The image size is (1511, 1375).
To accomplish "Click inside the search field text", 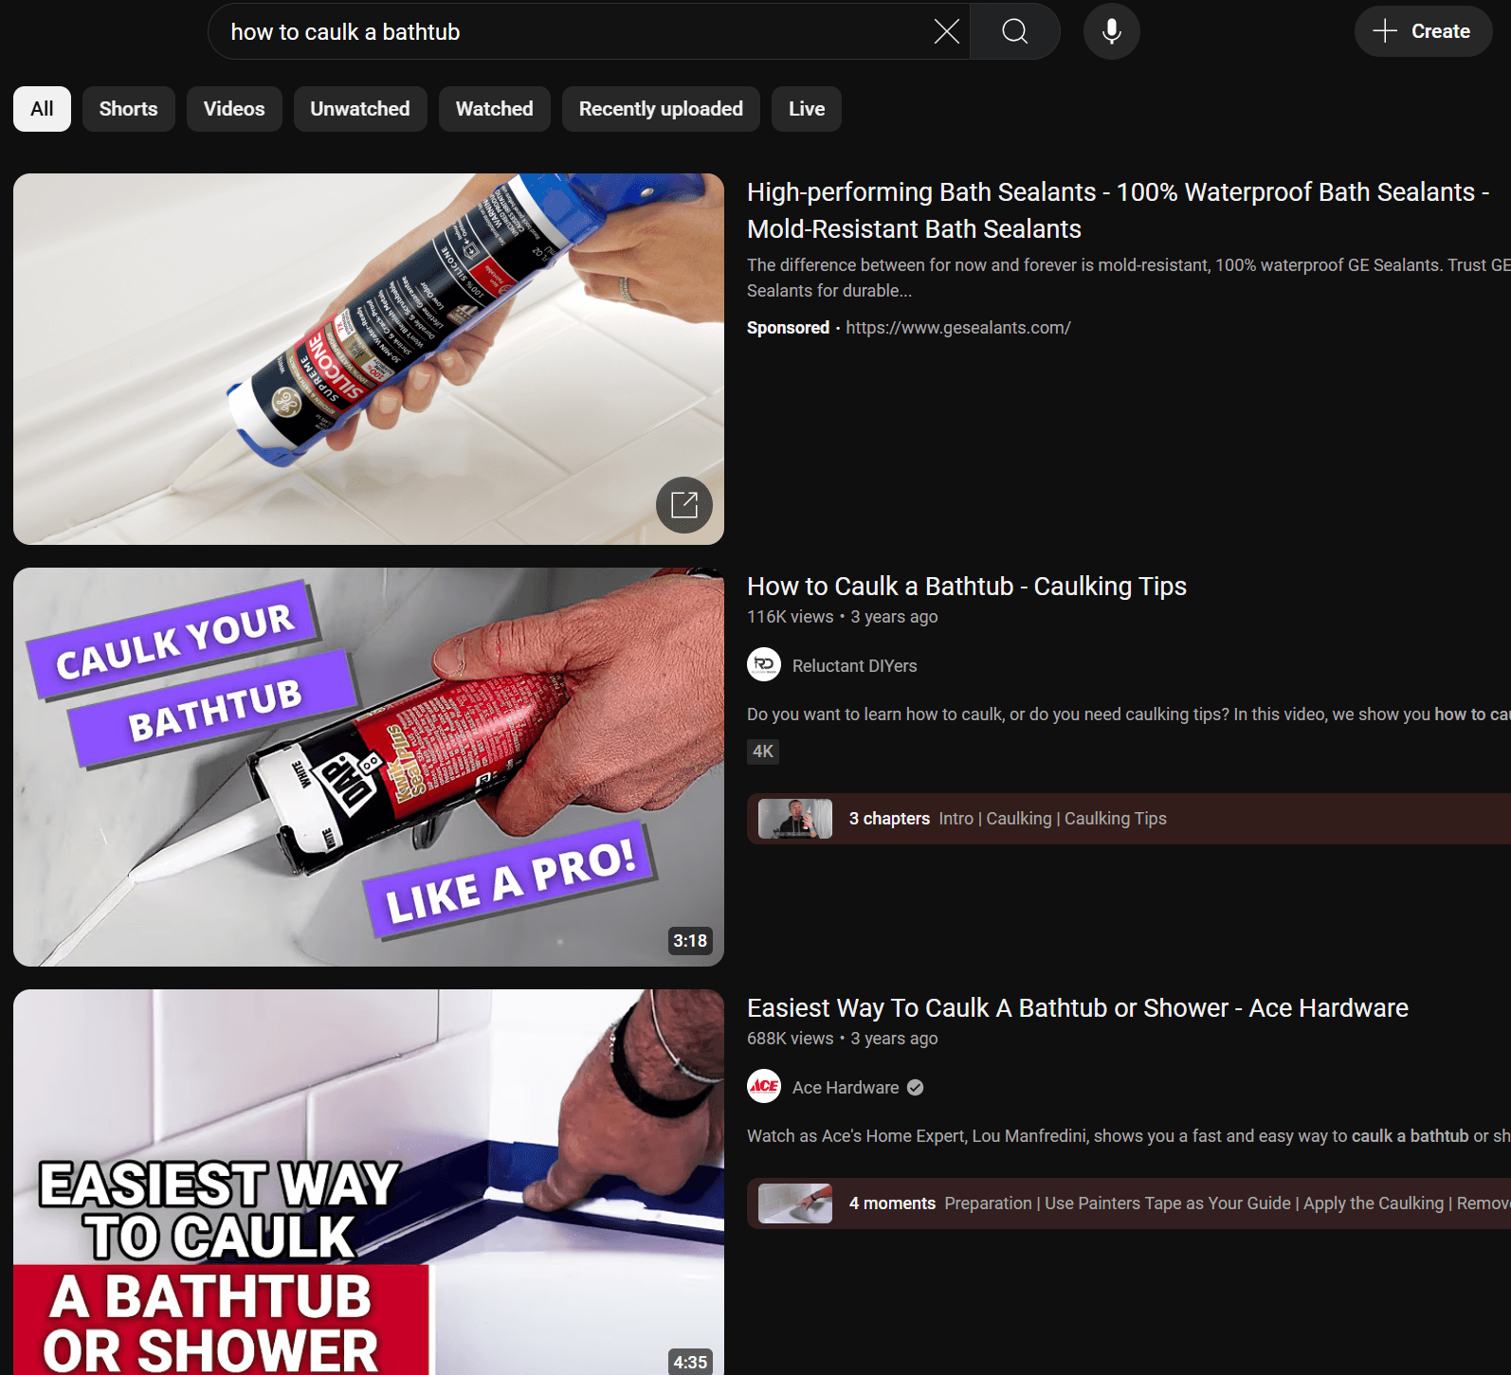I will (x=345, y=32).
